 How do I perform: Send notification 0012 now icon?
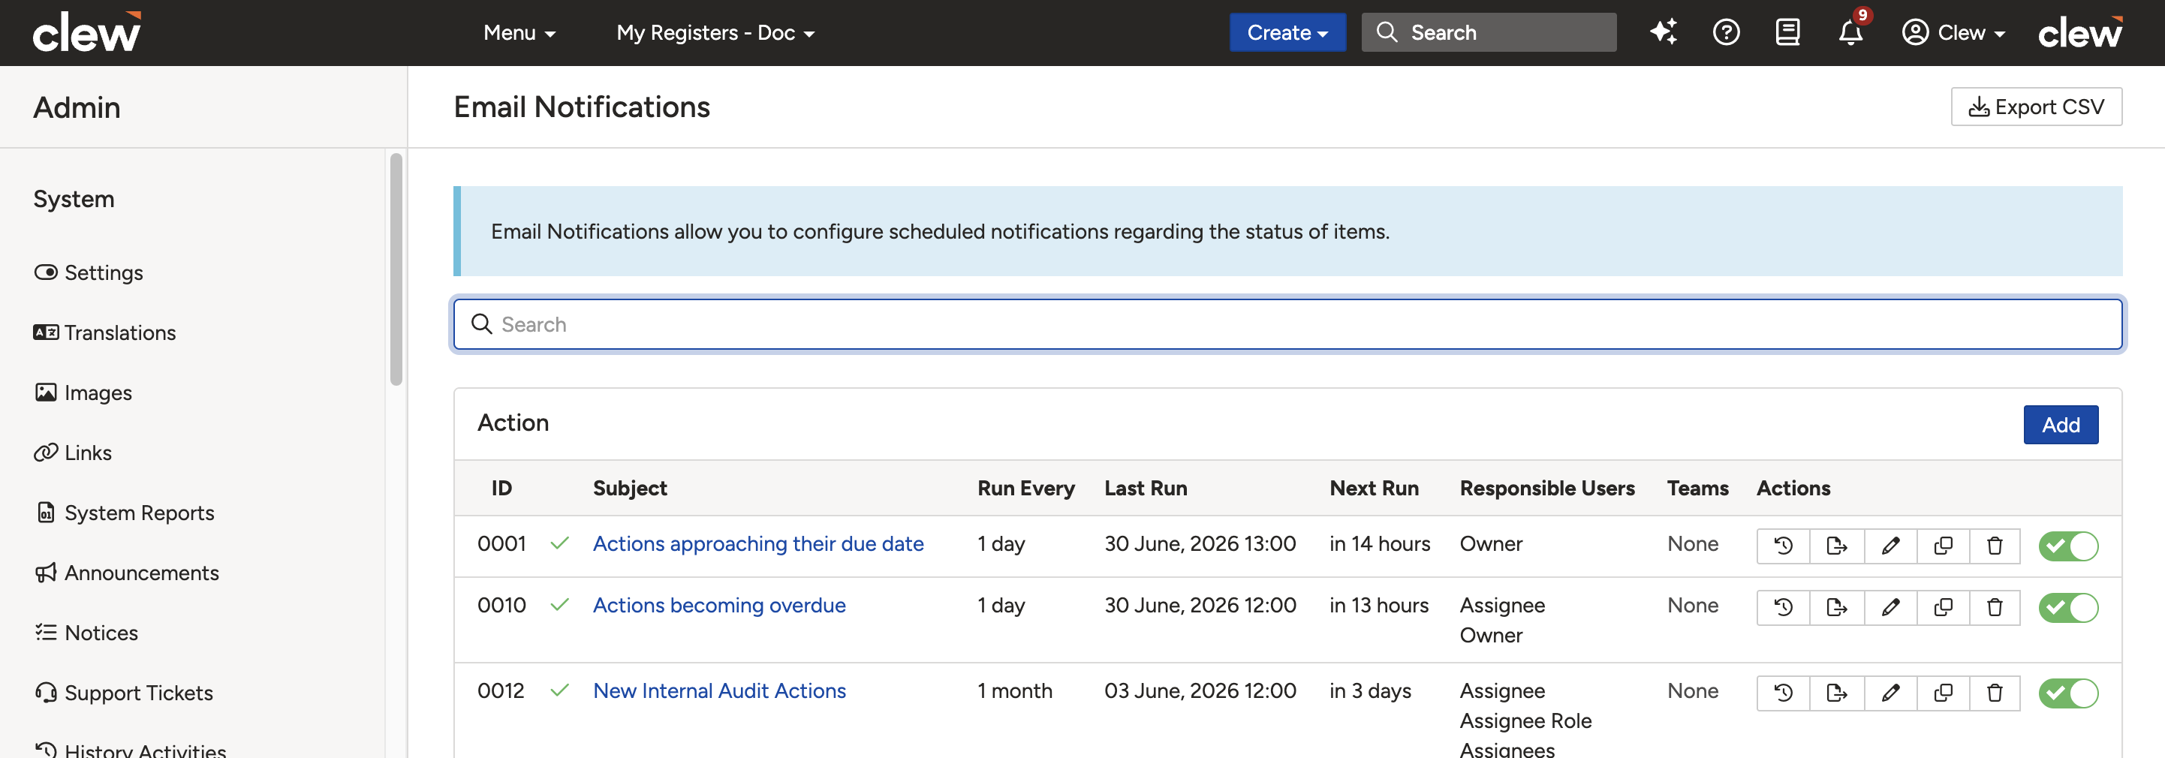1836,693
